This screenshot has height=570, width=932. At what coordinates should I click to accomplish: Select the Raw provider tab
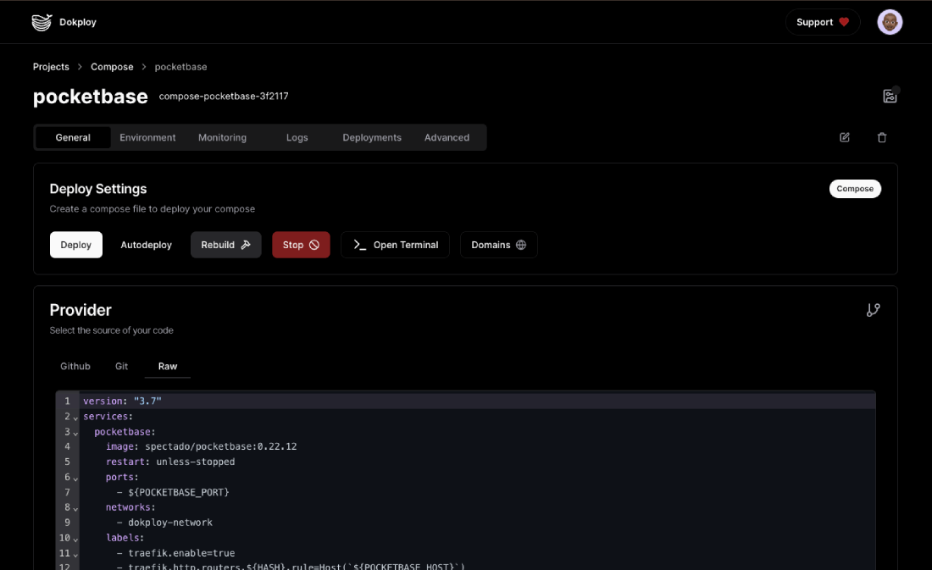click(168, 366)
